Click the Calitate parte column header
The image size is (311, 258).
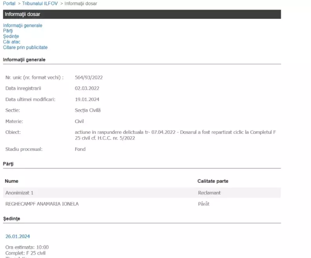click(x=213, y=181)
